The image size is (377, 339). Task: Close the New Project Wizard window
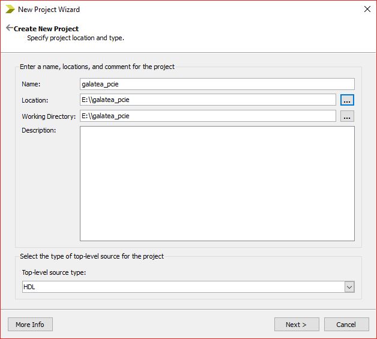367,10
